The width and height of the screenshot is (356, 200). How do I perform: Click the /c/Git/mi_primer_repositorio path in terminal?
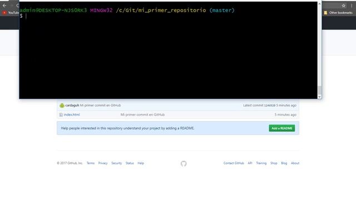coord(161,10)
